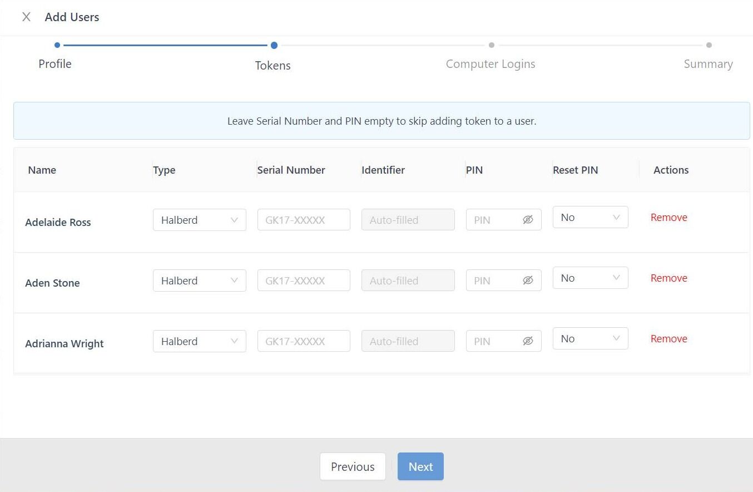Click the Adelaide Ross name cell
This screenshot has height=492, width=753.
pos(58,222)
